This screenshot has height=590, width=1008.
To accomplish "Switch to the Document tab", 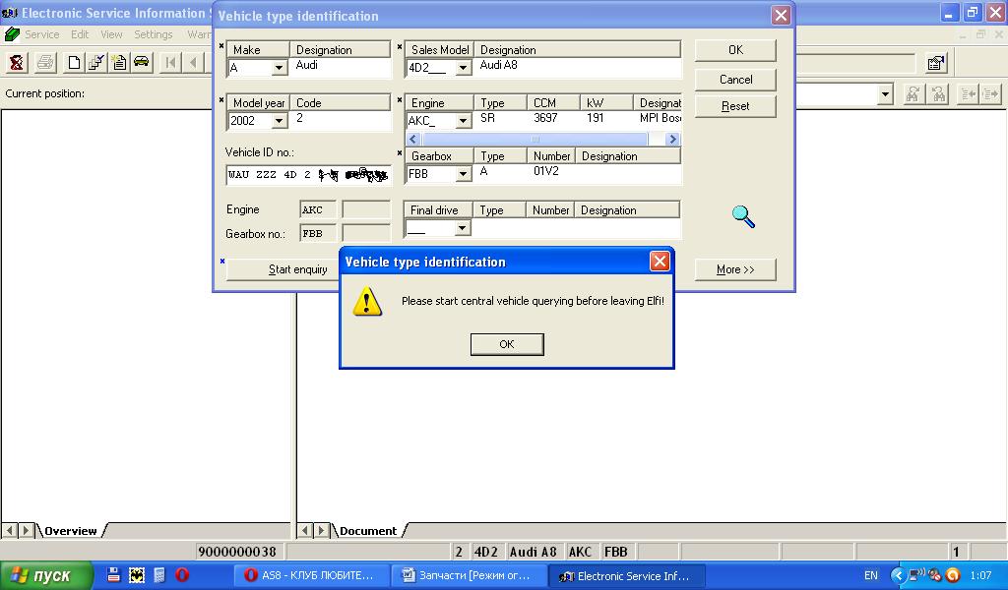I will click(367, 531).
